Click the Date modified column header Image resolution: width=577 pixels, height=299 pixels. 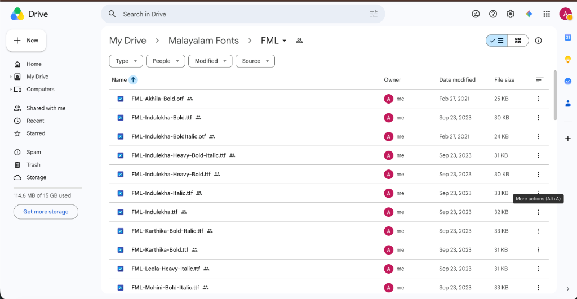point(457,80)
